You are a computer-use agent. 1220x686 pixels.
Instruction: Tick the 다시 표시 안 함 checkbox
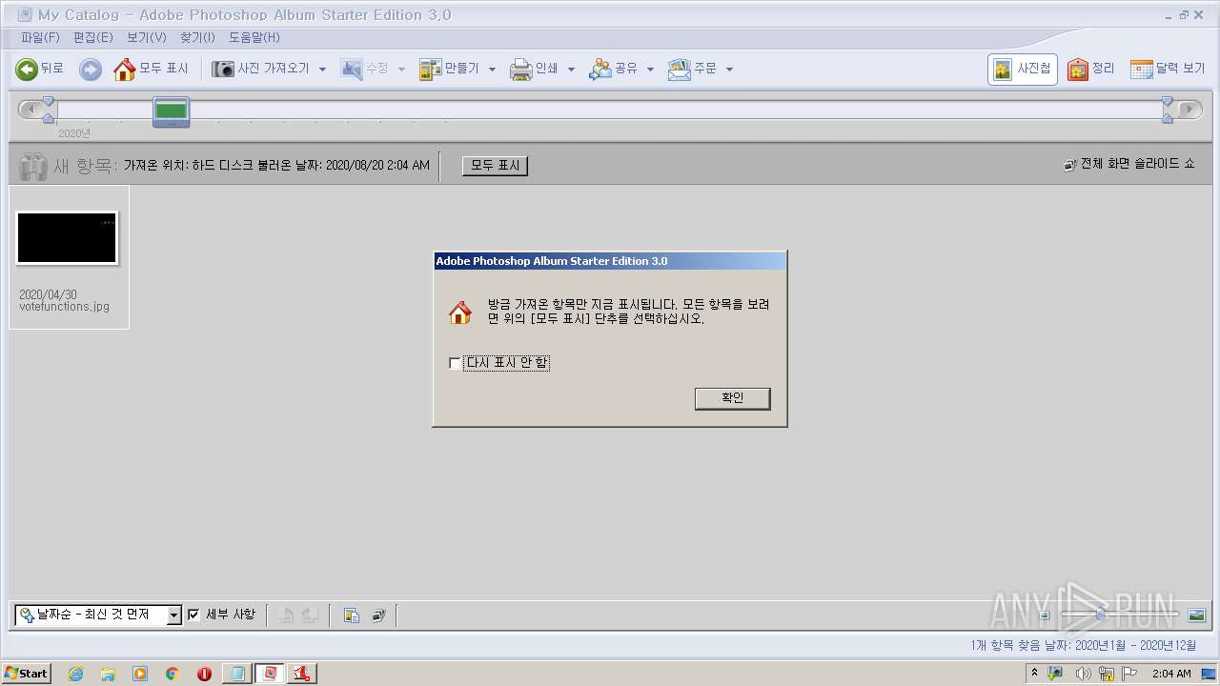click(x=454, y=363)
